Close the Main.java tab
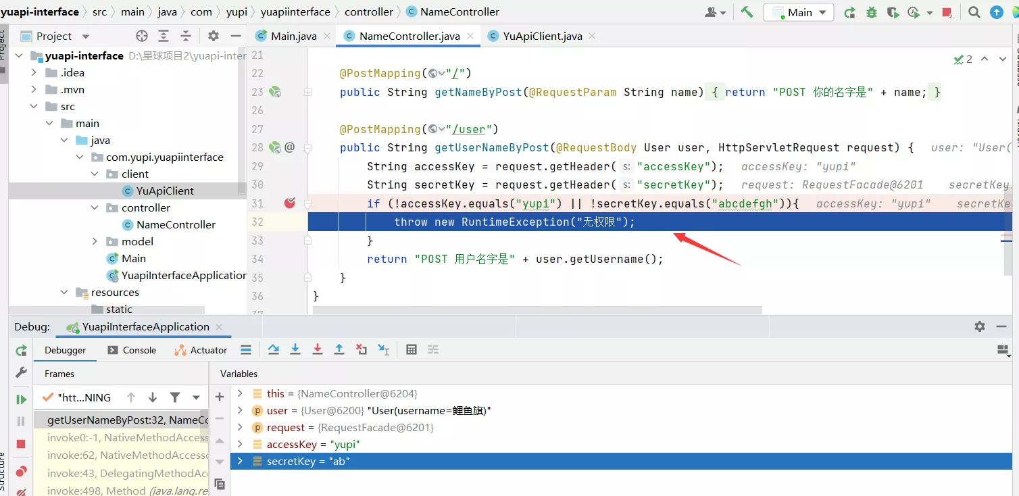The width and height of the screenshot is (1019, 496). tap(327, 36)
